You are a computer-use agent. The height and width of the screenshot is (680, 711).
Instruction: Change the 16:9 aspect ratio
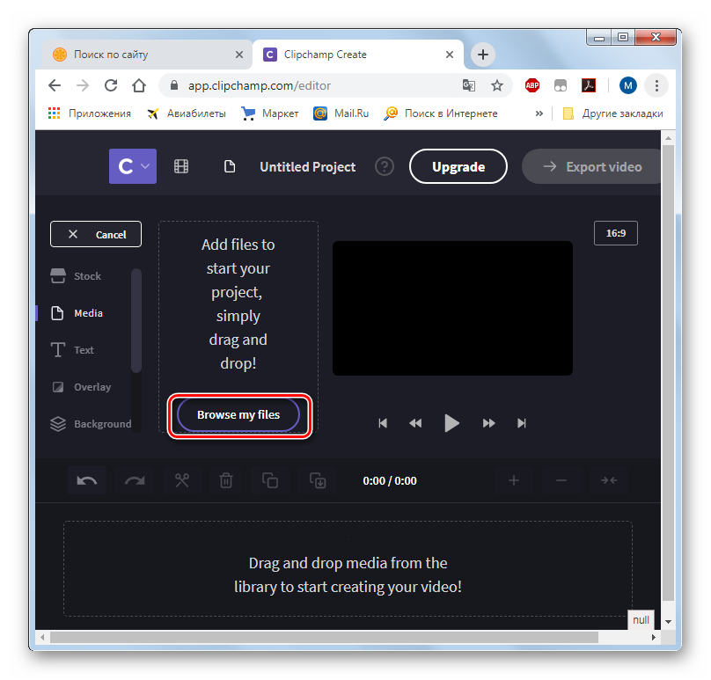click(615, 233)
